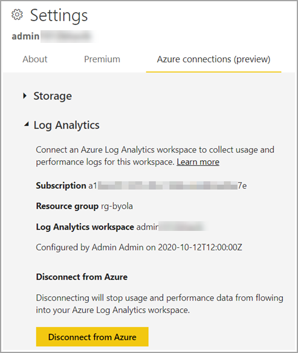Viewport: 298px width, 353px height.
Task: Click the Storage section heading
Action: 53,96
